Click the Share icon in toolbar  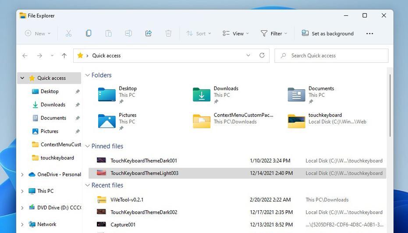[x=149, y=33]
